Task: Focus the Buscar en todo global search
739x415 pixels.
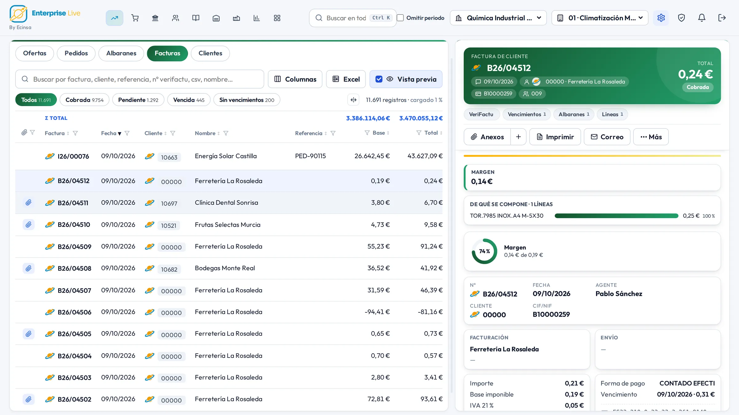Action: (x=353, y=18)
